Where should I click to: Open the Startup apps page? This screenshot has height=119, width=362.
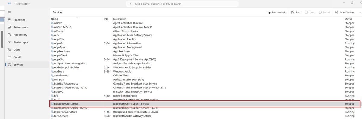27,42
